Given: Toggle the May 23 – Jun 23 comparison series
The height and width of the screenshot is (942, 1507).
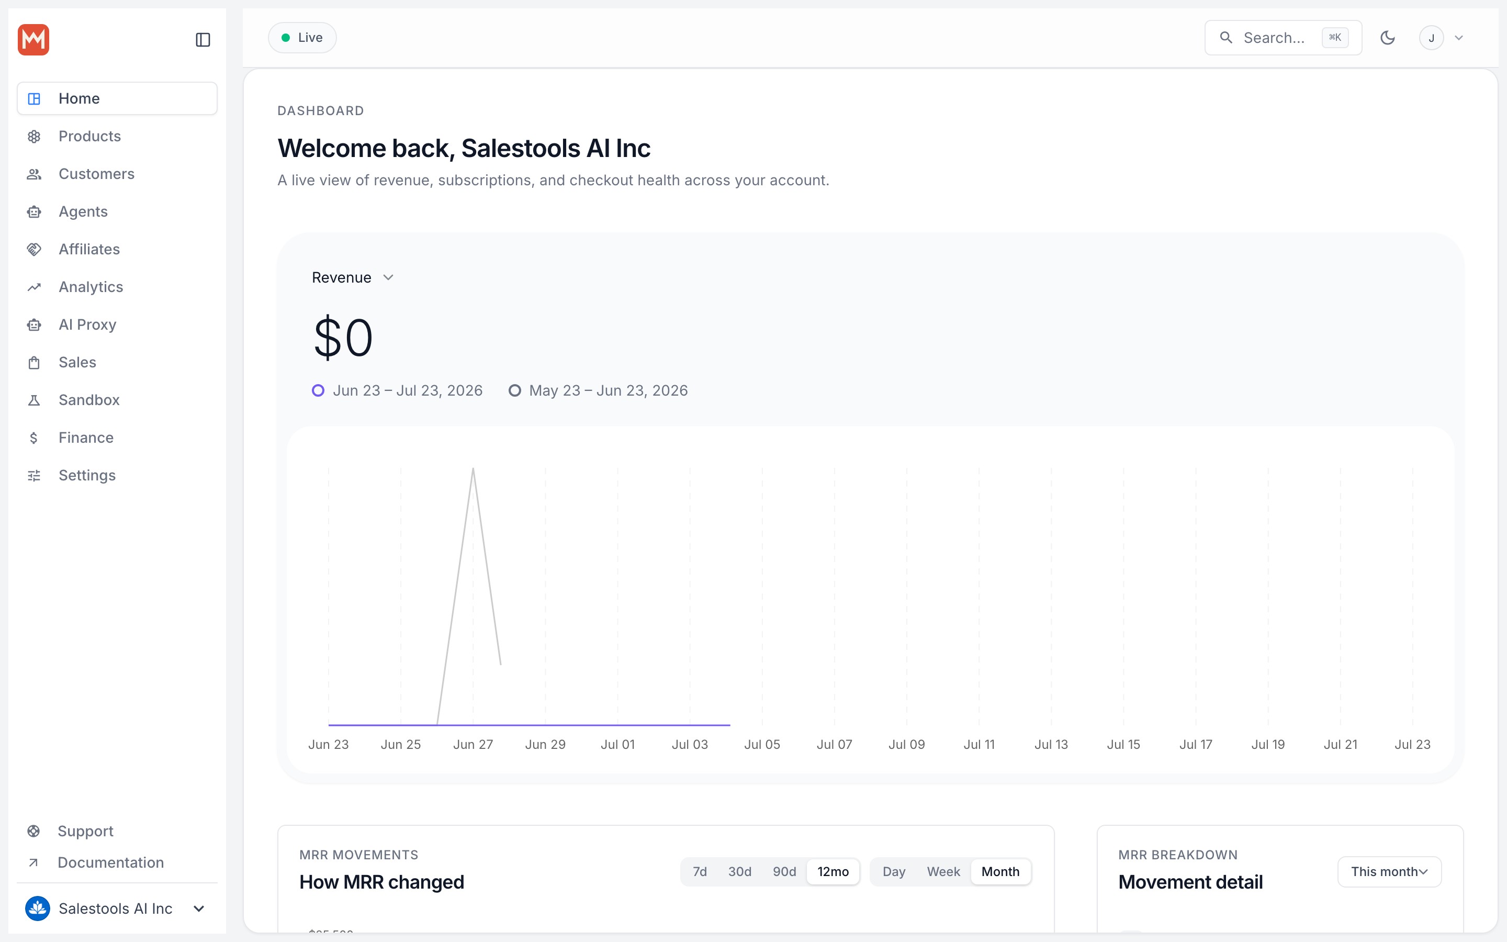Looking at the screenshot, I should point(599,390).
